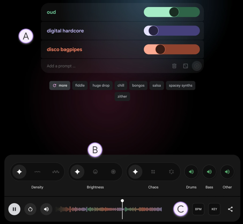
Task: Click the volume speaker icon
Action: point(46,209)
